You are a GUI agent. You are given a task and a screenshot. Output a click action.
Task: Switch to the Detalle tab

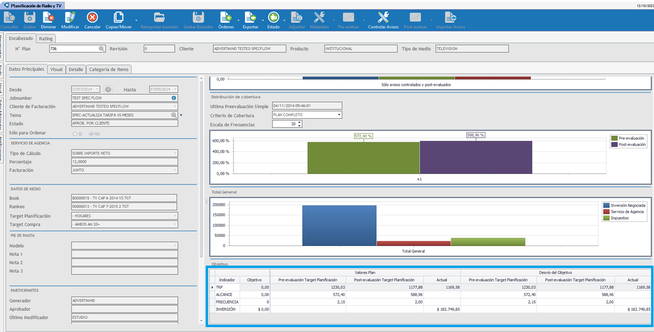coord(76,69)
